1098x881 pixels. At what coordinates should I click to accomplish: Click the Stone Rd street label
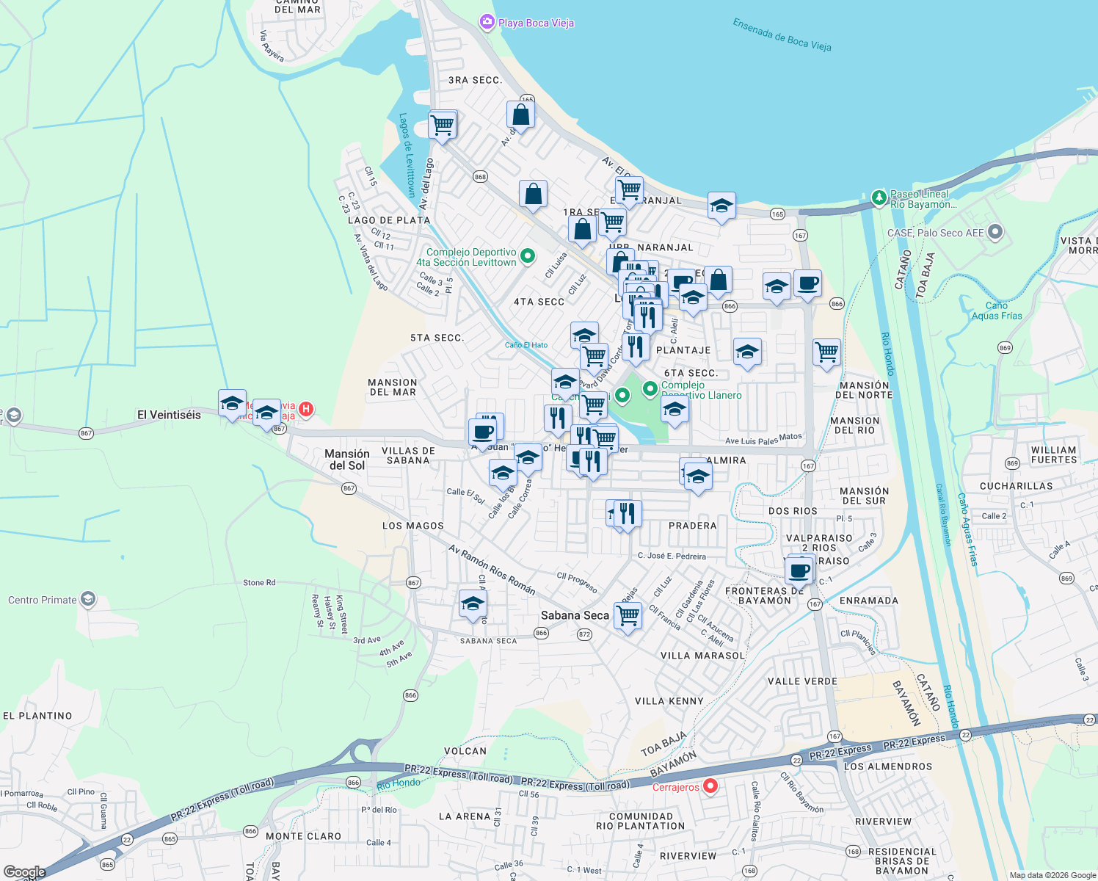(259, 582)
